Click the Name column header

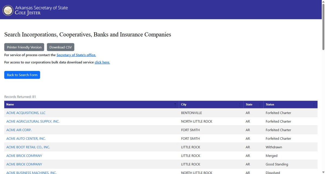point(92,105)
